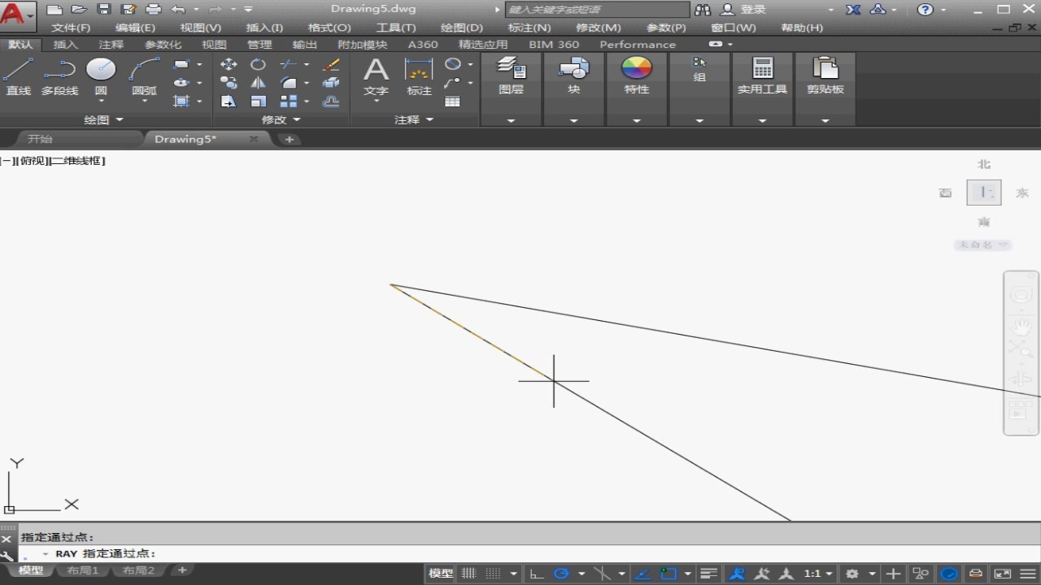Click the 登录 sign-in button
Viewport: 1041px width, 585px height.
[x=745, y=10]
